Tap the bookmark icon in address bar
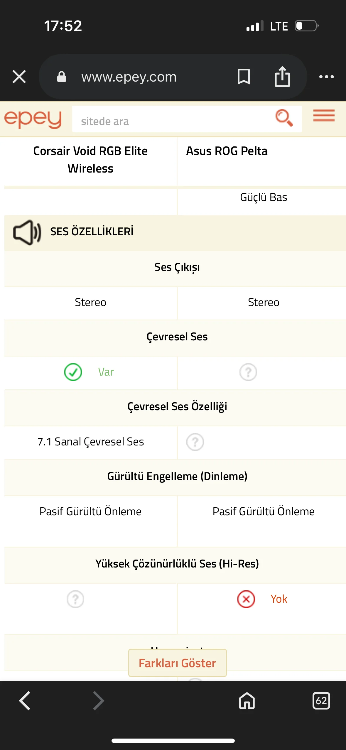 [244, 77]
